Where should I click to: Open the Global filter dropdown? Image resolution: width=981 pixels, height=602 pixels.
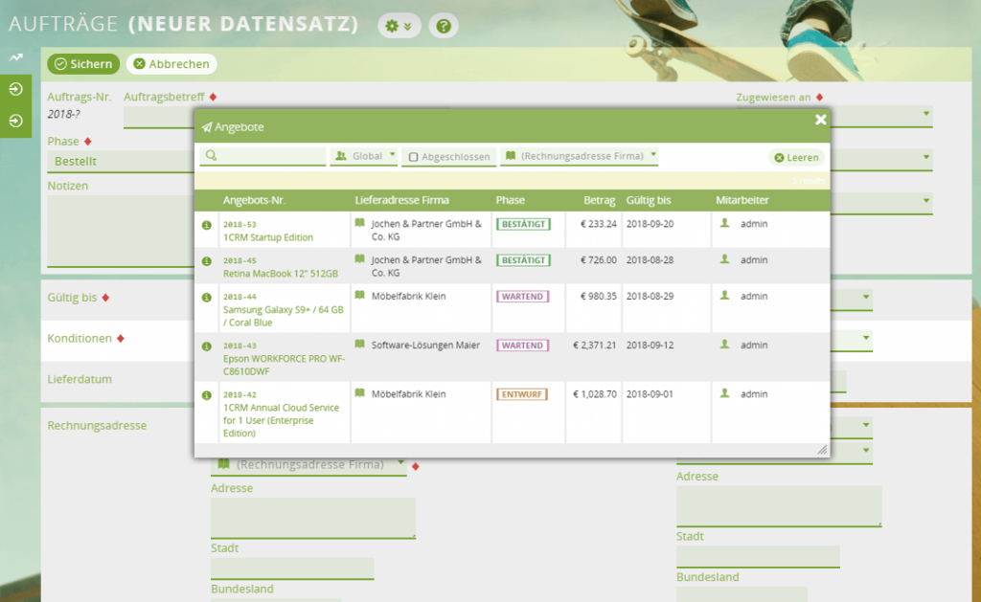point(364,156)
